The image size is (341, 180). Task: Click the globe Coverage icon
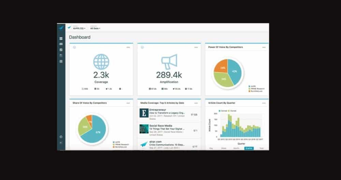point(101,62)
